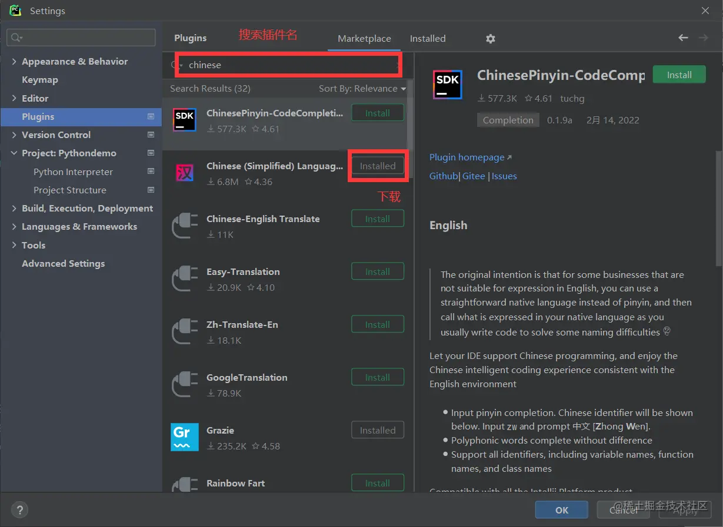The image size is (723, 527).
Task: Click the Installed button for Grazie
Action: (x=378, y=430)
